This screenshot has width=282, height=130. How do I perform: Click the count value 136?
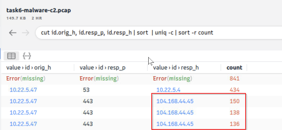click(235, 124)
